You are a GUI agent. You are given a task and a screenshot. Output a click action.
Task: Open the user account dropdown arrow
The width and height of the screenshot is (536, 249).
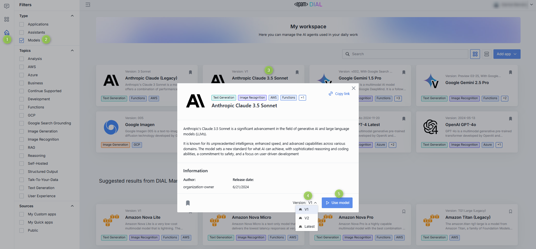tap(532, 4)
